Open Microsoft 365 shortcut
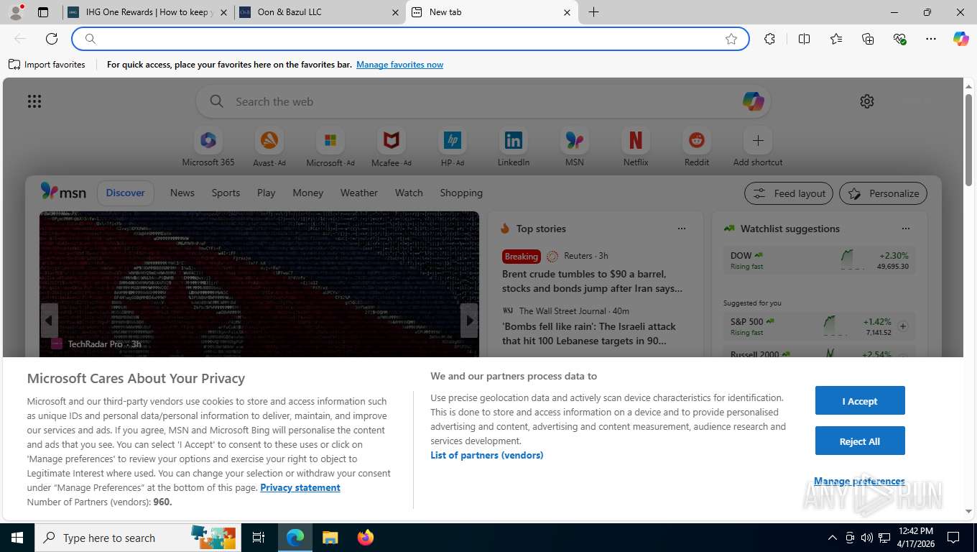Image resolution: width=977 pixels, height=552 pixels. [x=208, y=147]
